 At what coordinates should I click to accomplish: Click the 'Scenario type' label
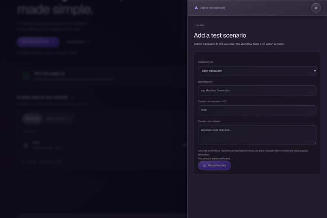(206, 62)
